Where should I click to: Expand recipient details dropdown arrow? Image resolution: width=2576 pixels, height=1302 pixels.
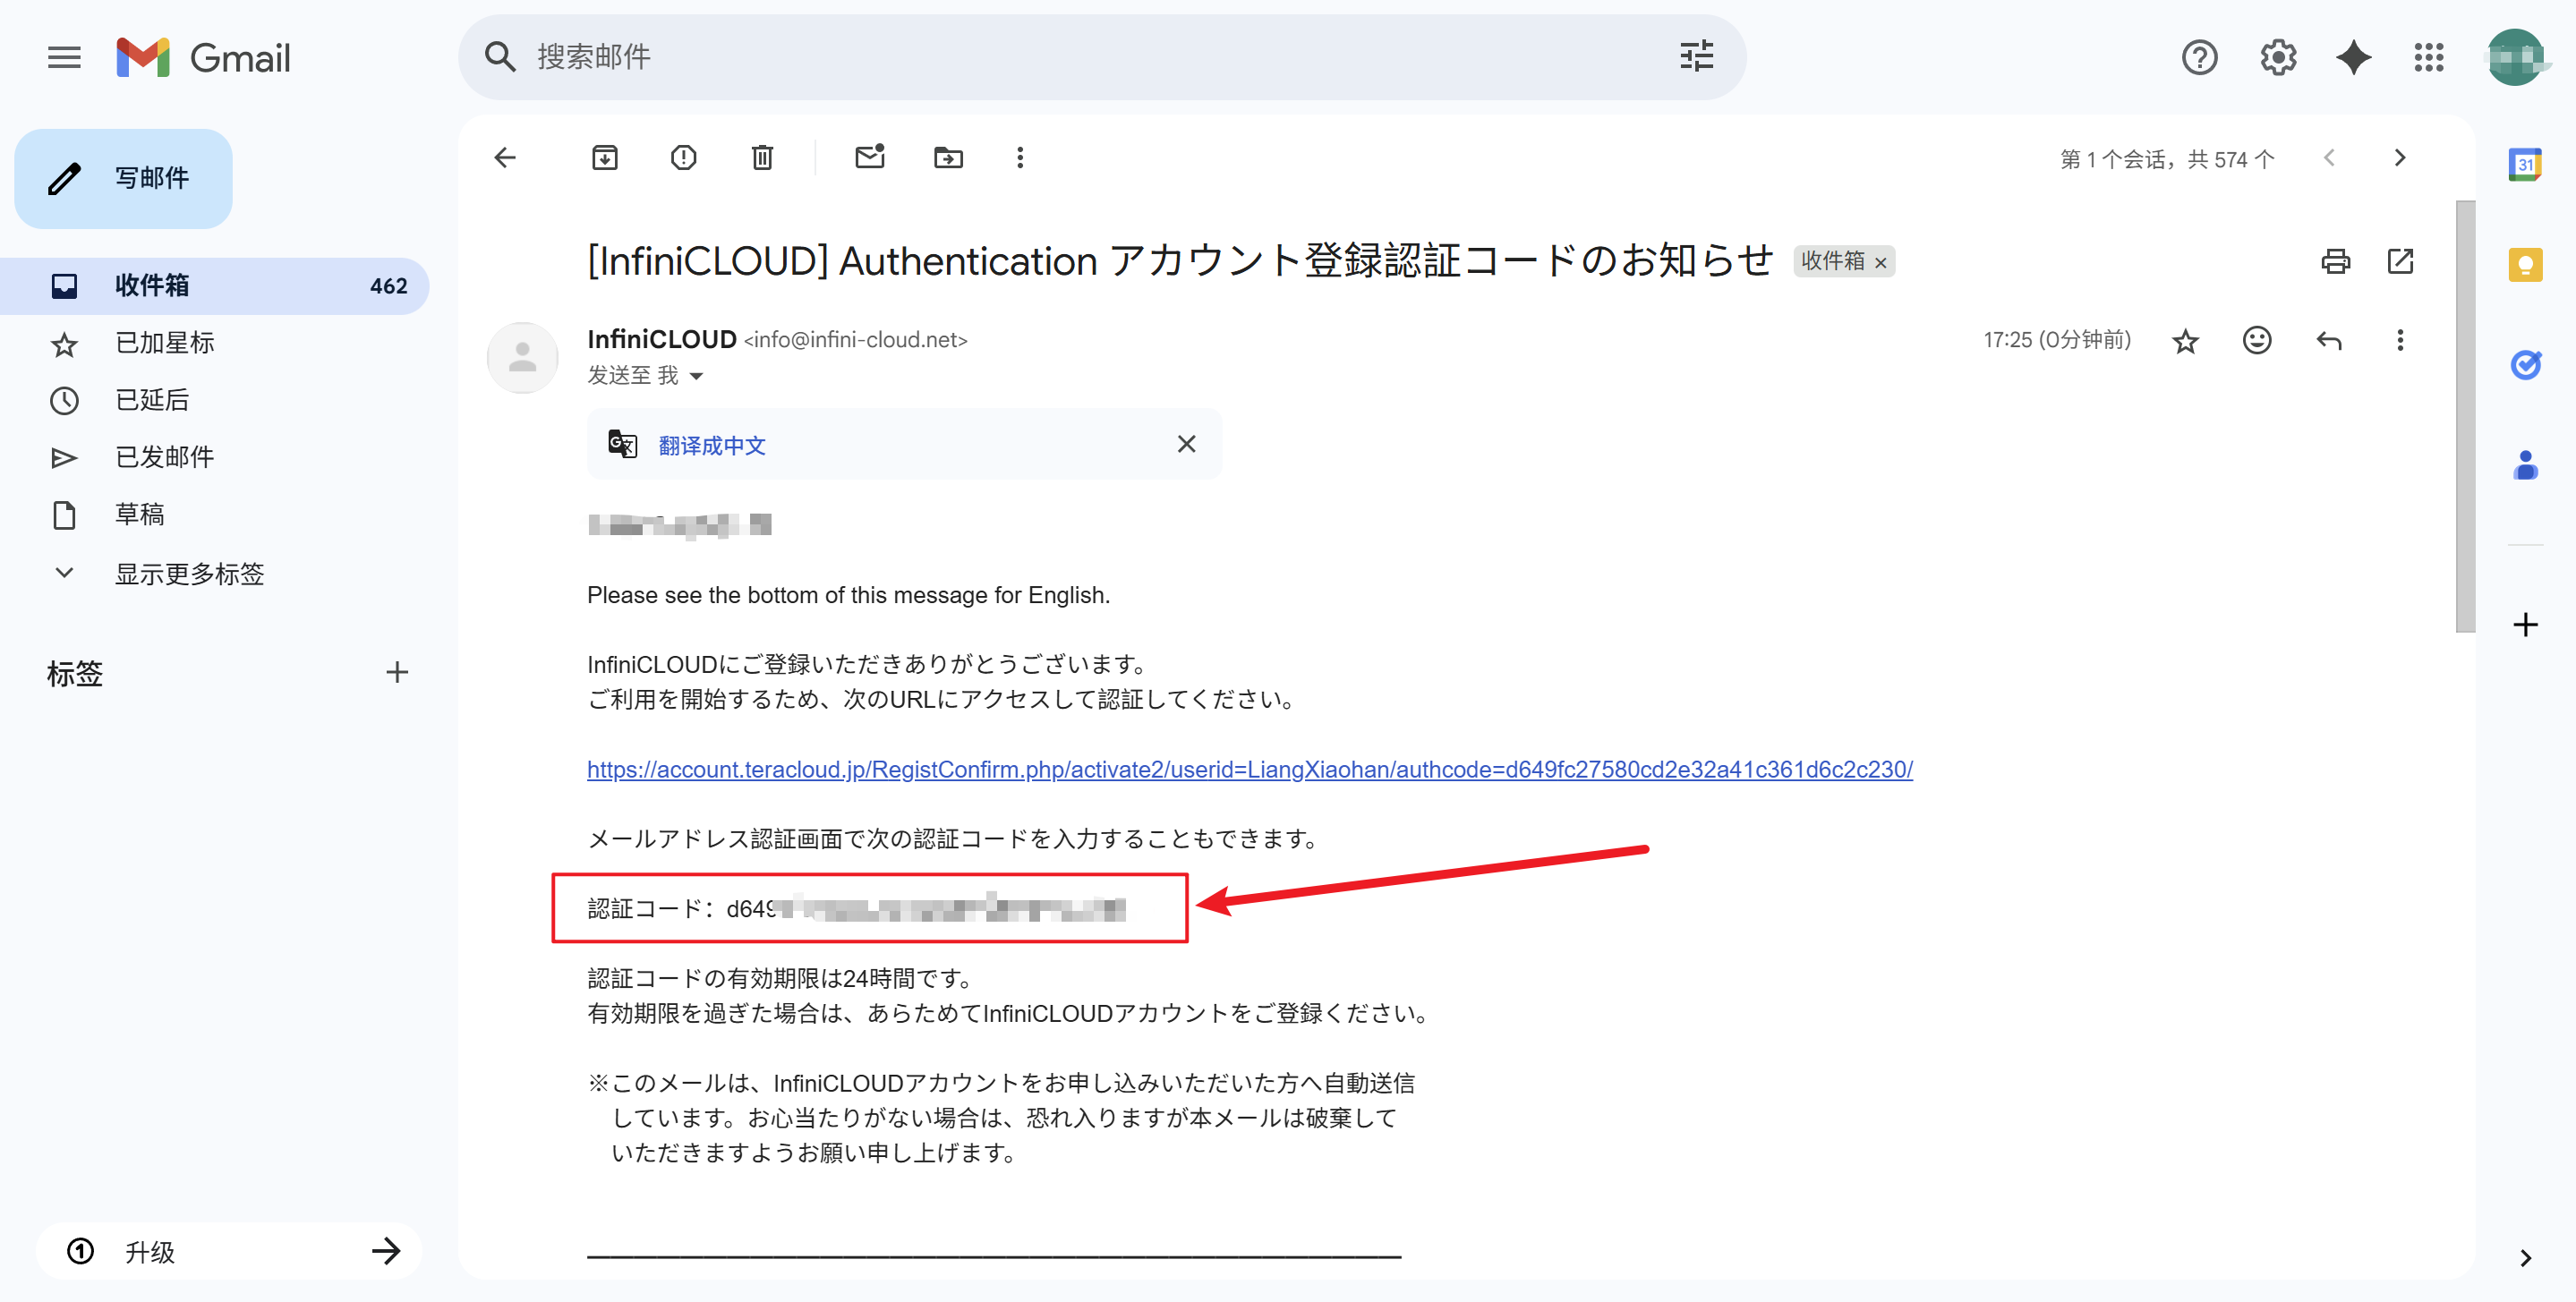coord(697,376)
